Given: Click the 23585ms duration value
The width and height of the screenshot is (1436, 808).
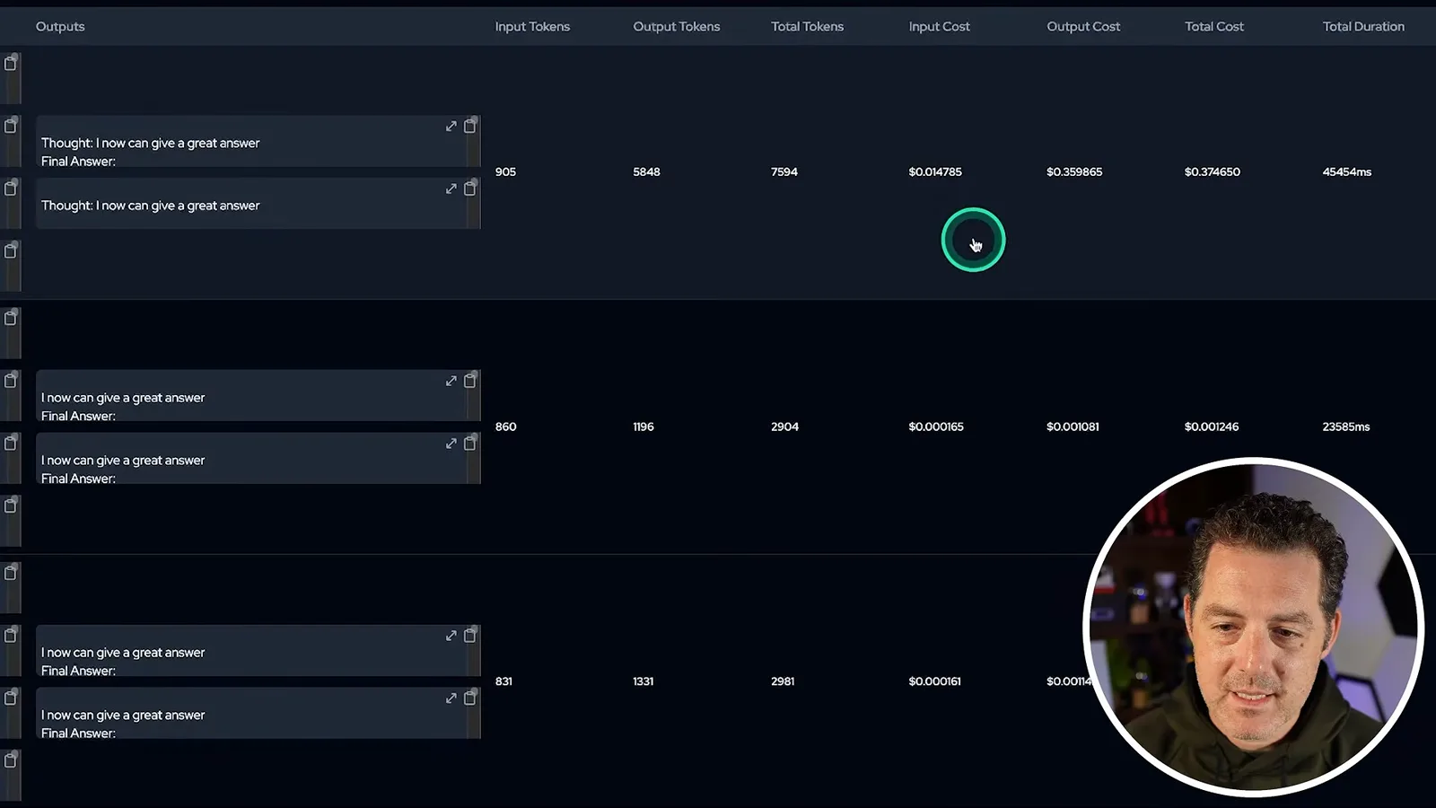Looking at the screenshot, I should tap(1345, 426).
